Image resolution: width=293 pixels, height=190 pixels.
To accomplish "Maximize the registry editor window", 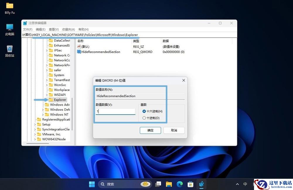I will [x=220, y=23].
